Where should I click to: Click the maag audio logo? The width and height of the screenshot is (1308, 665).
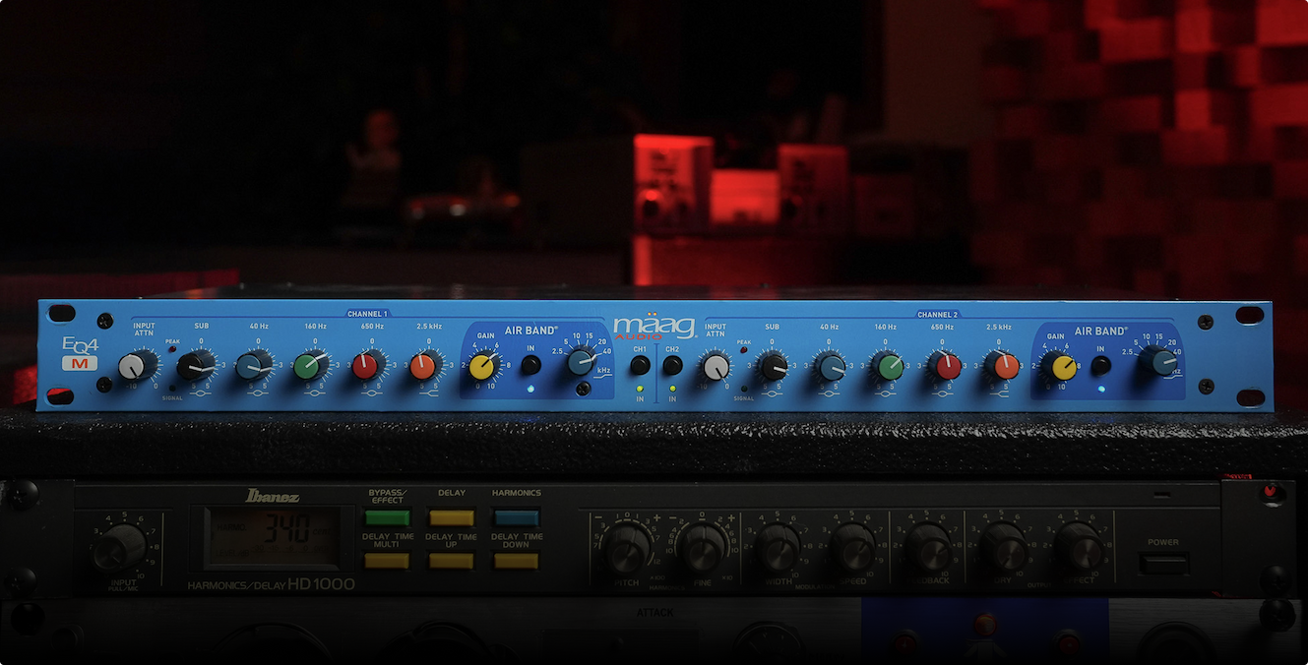pyautogui.click(x=654, y=328)
